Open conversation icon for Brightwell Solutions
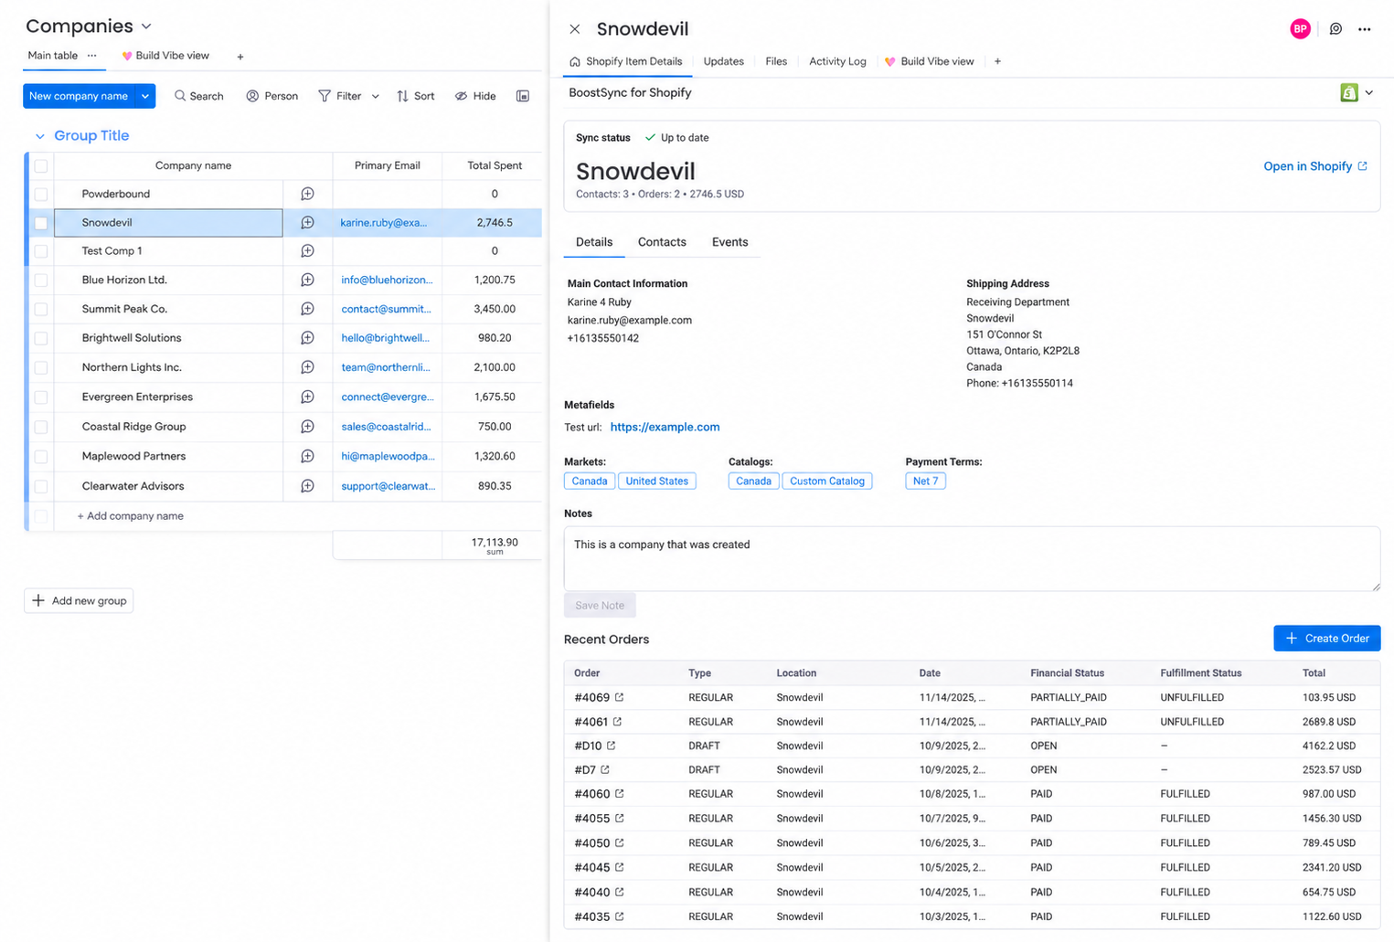Image resolution: width=1394 pixels, height=942 pixels. [x=307, y=338]
